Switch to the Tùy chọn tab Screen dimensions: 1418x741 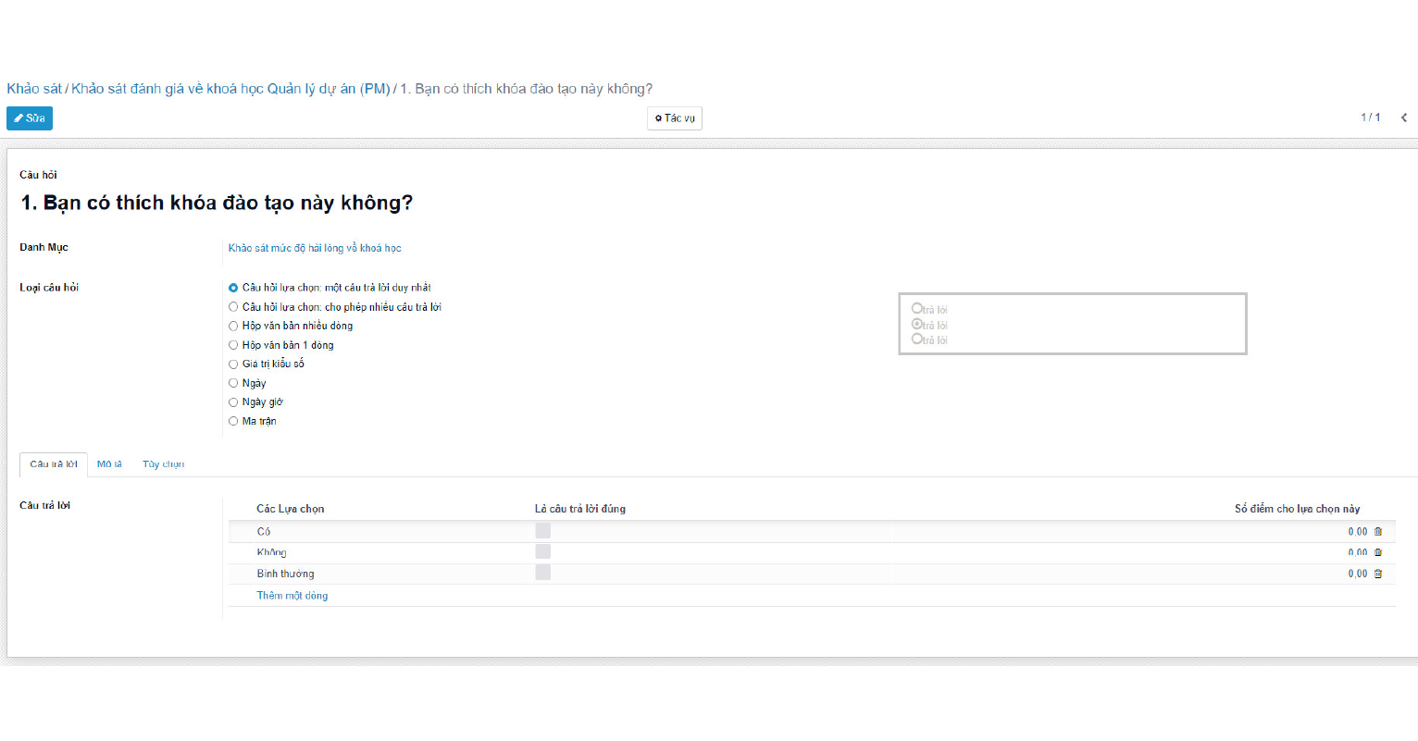coord(163,464)
